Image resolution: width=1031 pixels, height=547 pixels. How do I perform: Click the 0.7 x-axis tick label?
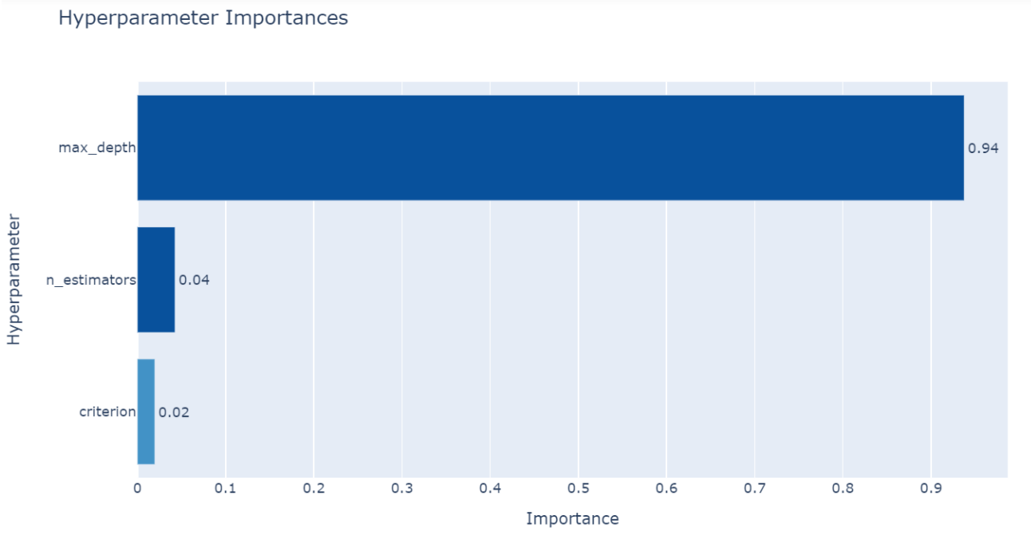click(x=754, y=487)
